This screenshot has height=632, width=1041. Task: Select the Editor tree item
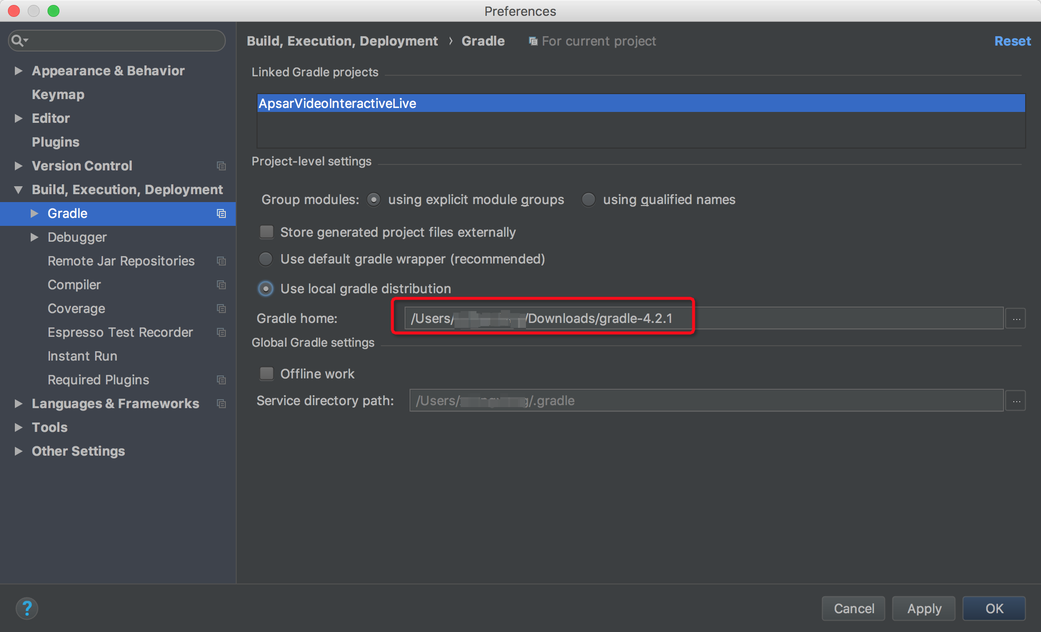tap(51, 118)
